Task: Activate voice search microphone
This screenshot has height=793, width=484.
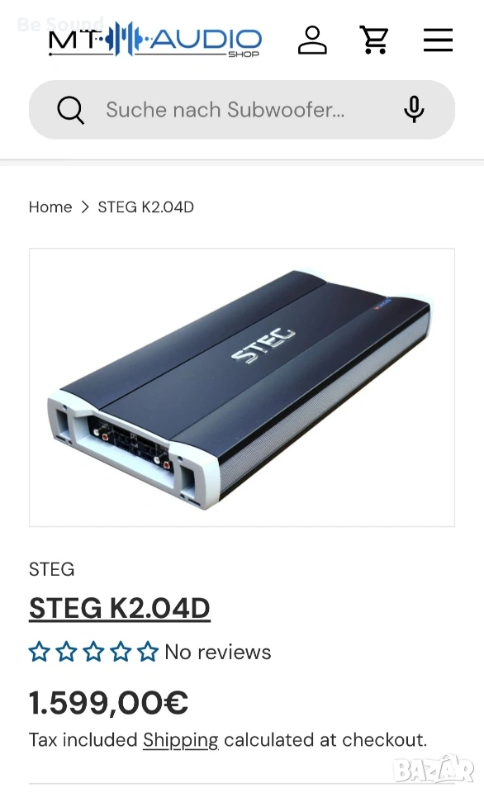Action: (x=414, y=109)
